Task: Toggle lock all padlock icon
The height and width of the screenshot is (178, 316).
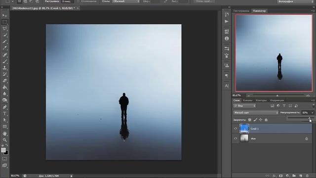Action: pos(266,120)
